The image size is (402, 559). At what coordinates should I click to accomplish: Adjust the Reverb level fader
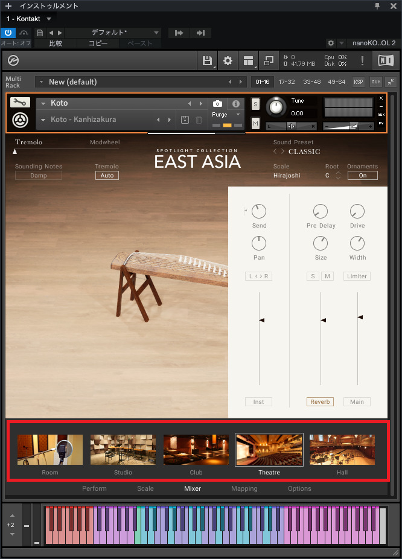[x=324, y=320]
